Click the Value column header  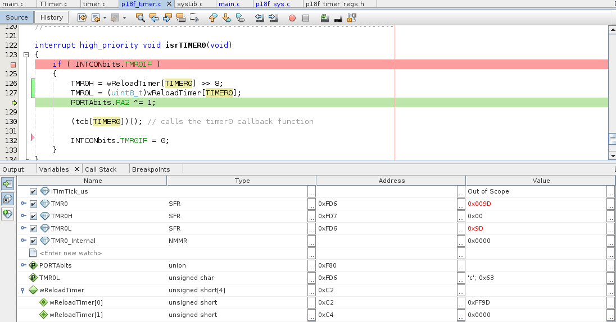[x=541, y=181]
